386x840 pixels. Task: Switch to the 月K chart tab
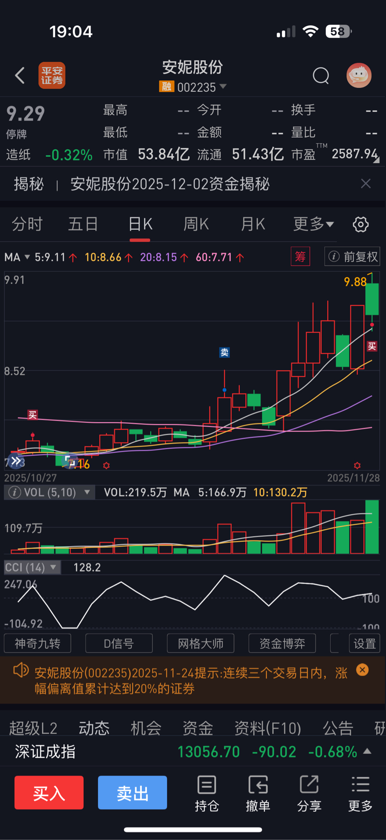(253, 224)
